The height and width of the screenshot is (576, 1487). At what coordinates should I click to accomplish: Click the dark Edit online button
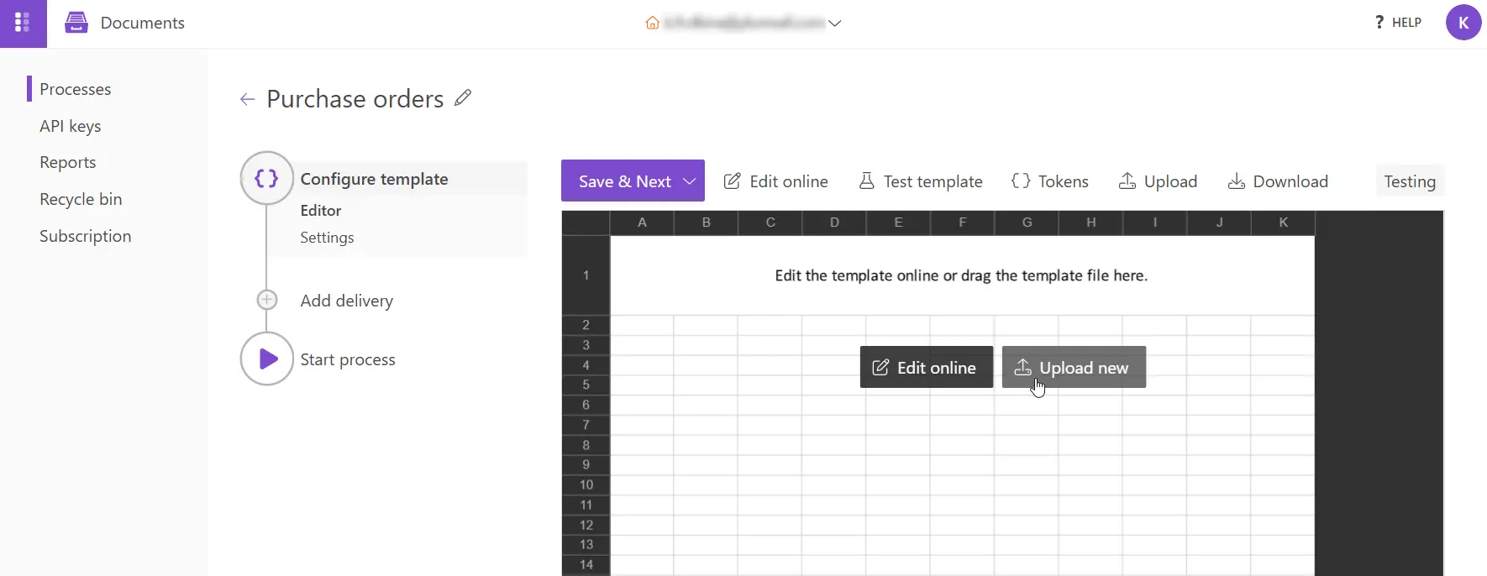926,367
